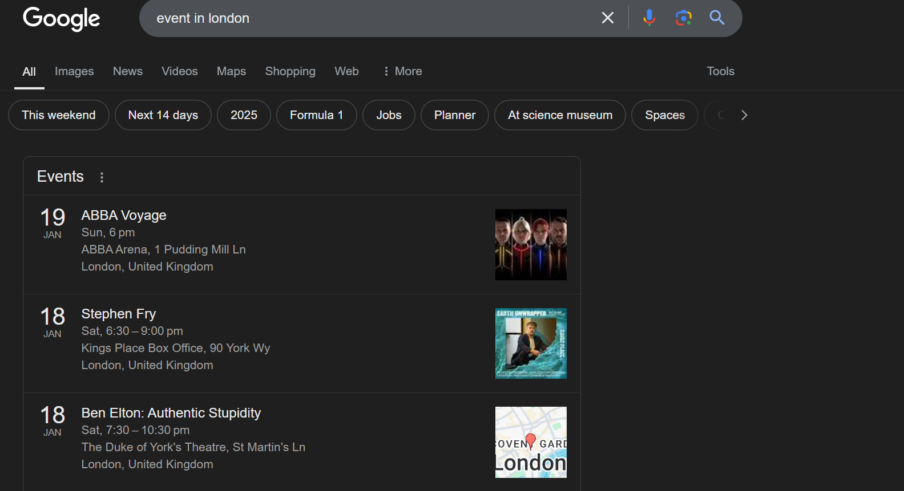The height and width of the screenshot is (491, 904).
Task: Filter by This weekend chip
Action: coord(59,115)
